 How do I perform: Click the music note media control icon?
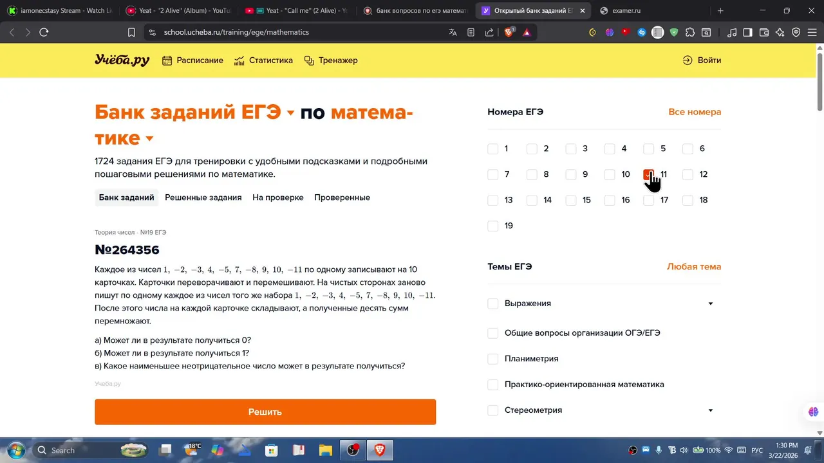[x=732, y=32]
